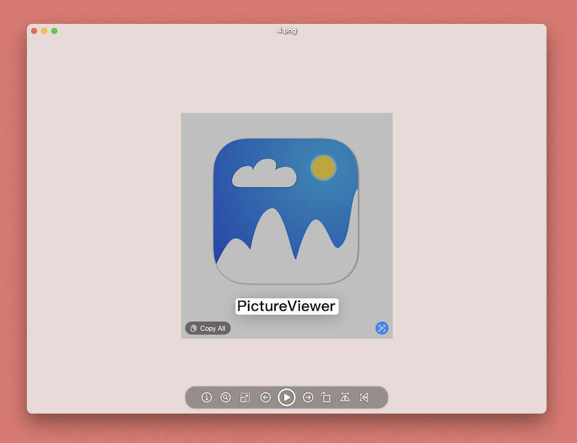Minimize the window with yellow button

pyautogui.click(x=44, y=31)
